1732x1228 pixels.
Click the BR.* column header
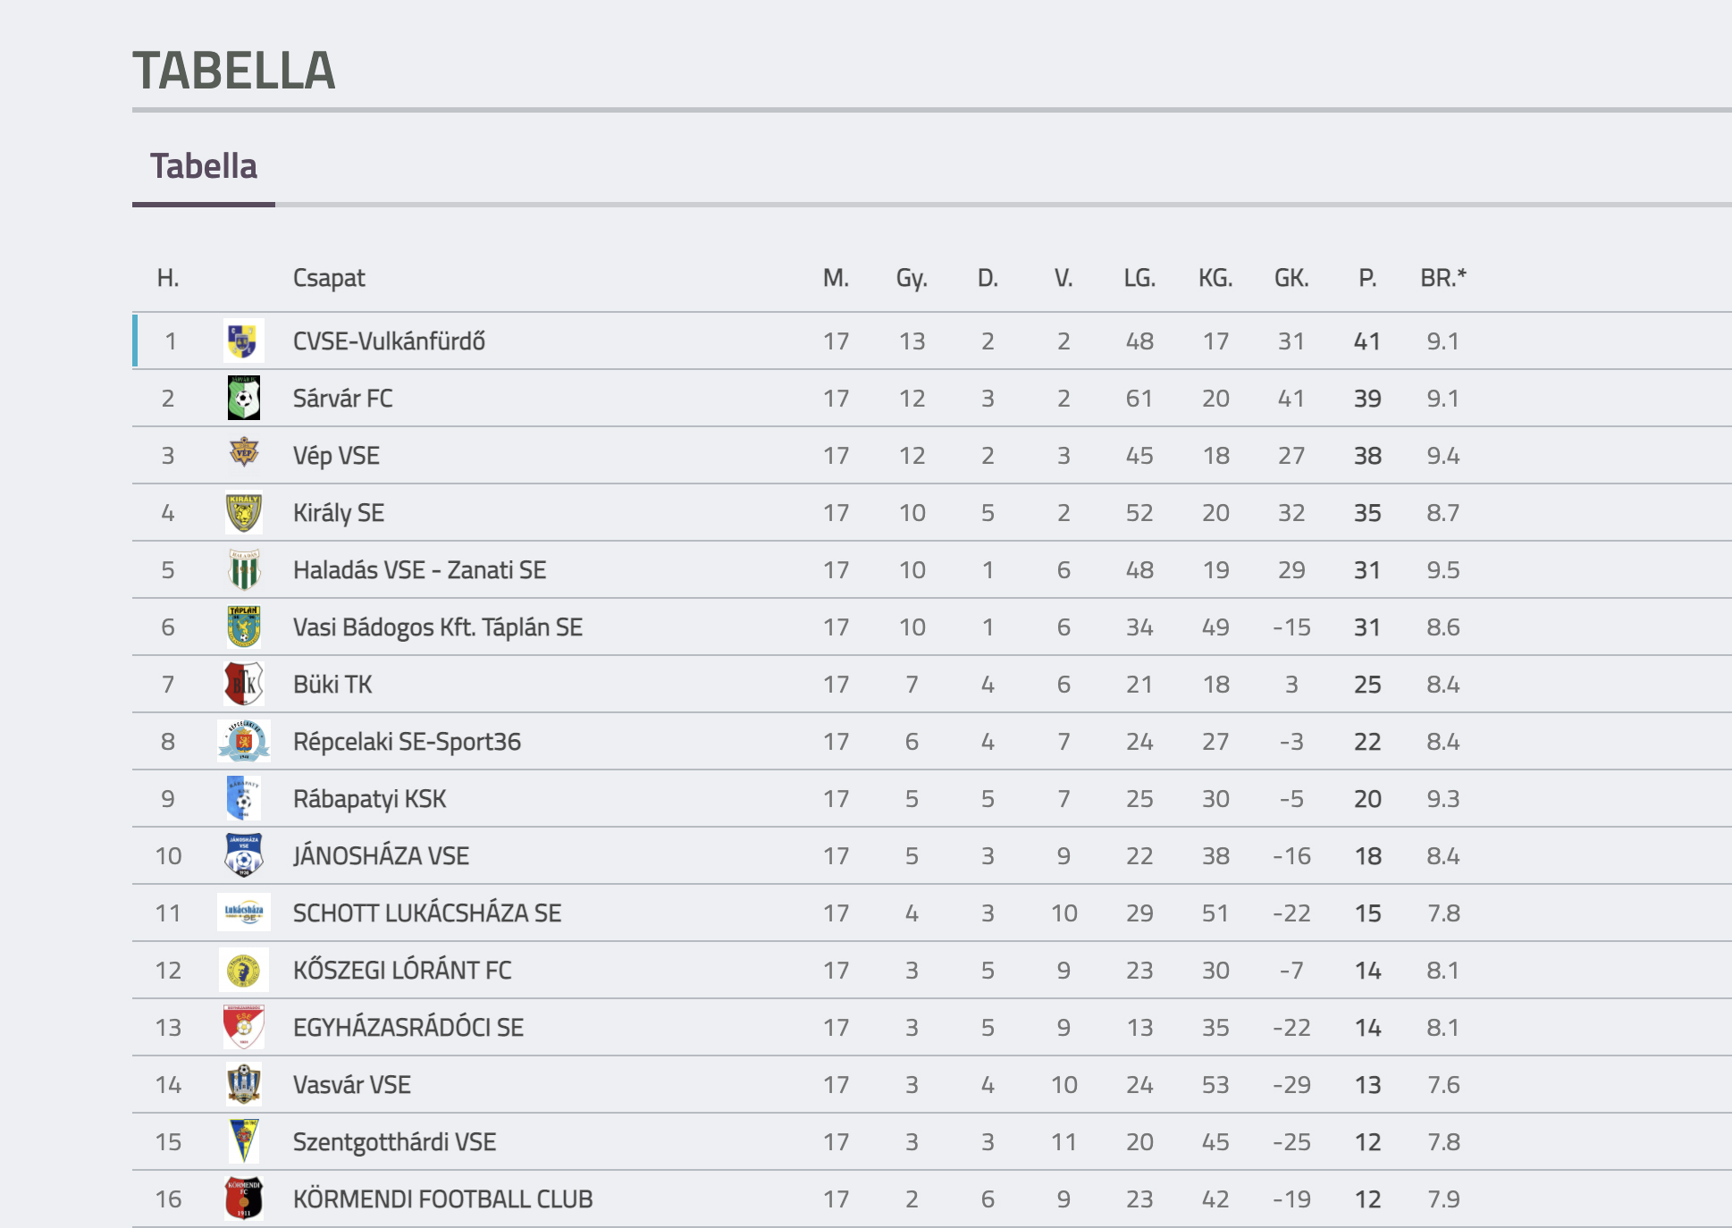pyautogui.click(x=1443, y=278)
